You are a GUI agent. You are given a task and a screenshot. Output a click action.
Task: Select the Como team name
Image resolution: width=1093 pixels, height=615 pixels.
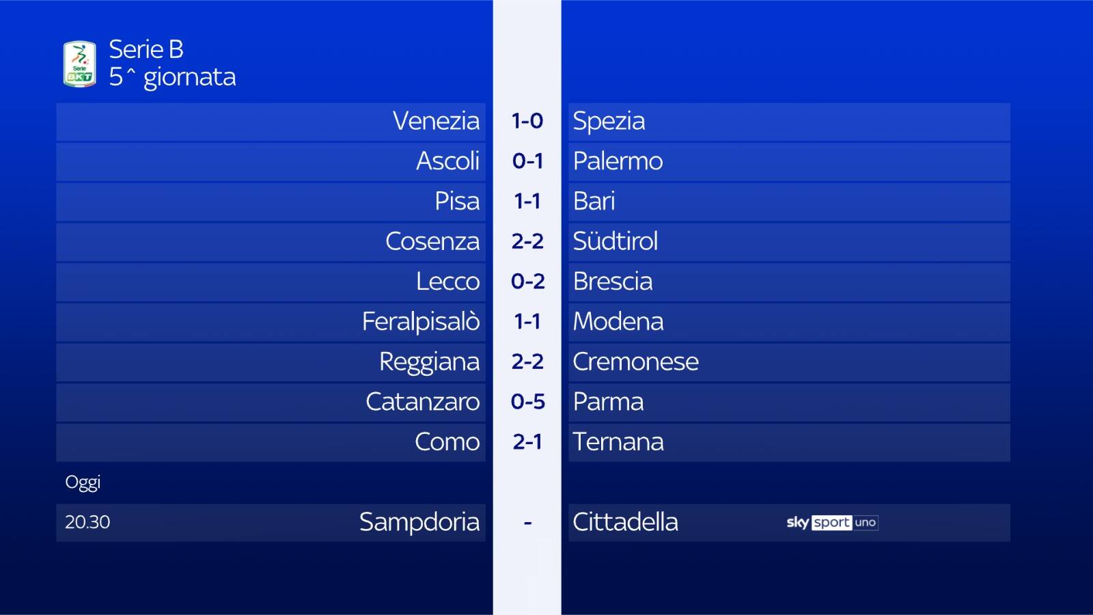pos(447,442)
